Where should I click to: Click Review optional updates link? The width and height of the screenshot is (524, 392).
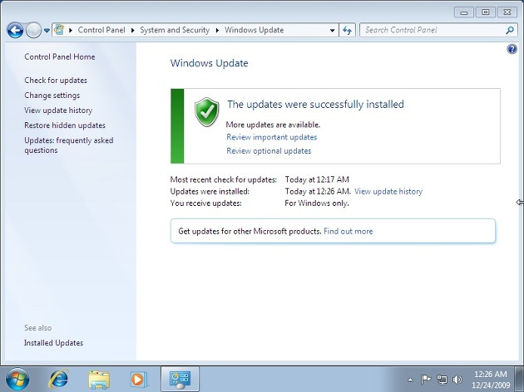[269, 151]
